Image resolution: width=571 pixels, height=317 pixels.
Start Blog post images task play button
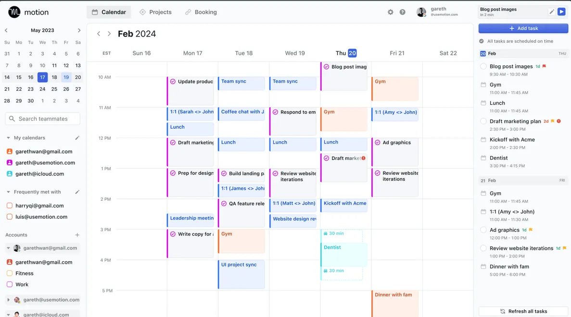click(561, 12)
